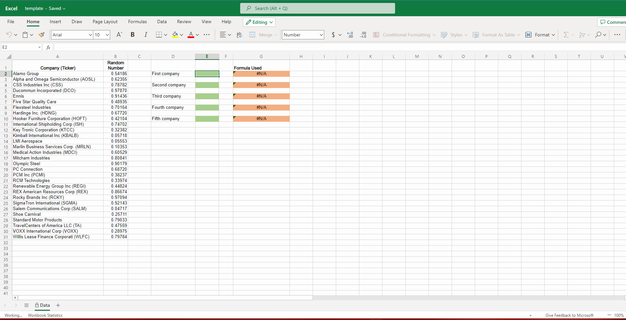Toggle Italic formatting
626x320 pixels.
pos(146,35)
